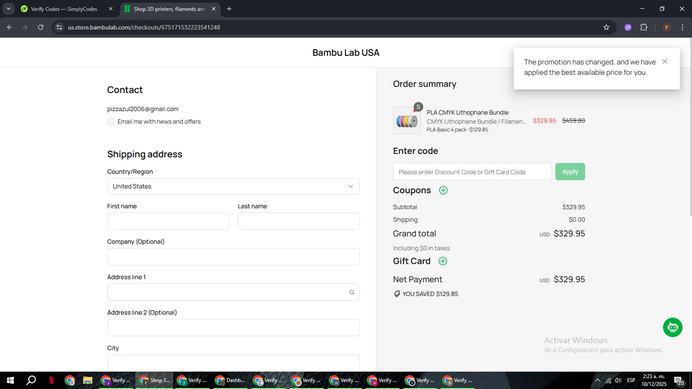The image size is (692, 389).
Task: Click the vertical page scrollbar
Action: click(690, 127)
